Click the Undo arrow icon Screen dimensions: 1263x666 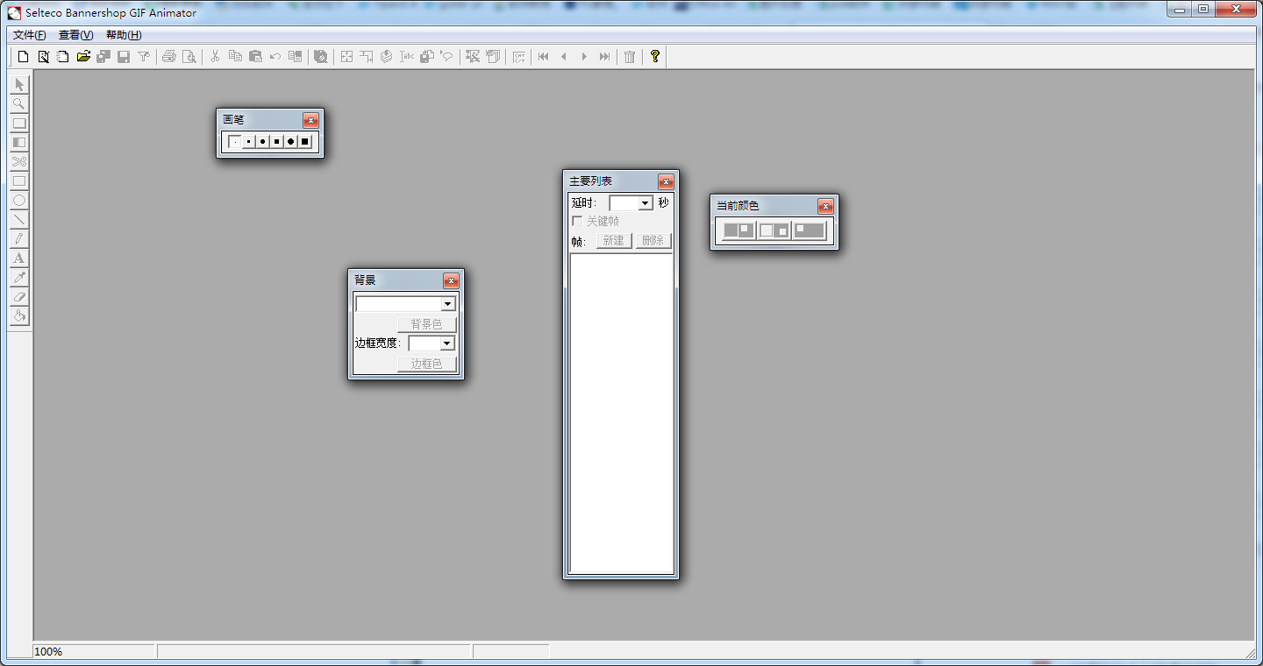pyautogui.click(x=275, y=57)
